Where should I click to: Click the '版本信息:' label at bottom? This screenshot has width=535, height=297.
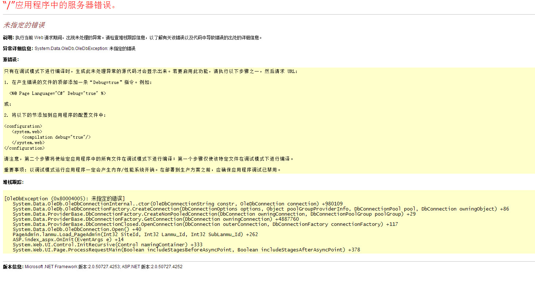click(x=13, y=267)
